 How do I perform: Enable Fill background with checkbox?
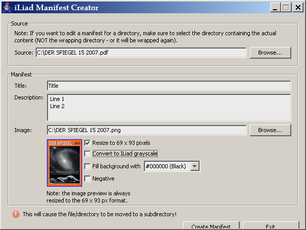point(87,166)
